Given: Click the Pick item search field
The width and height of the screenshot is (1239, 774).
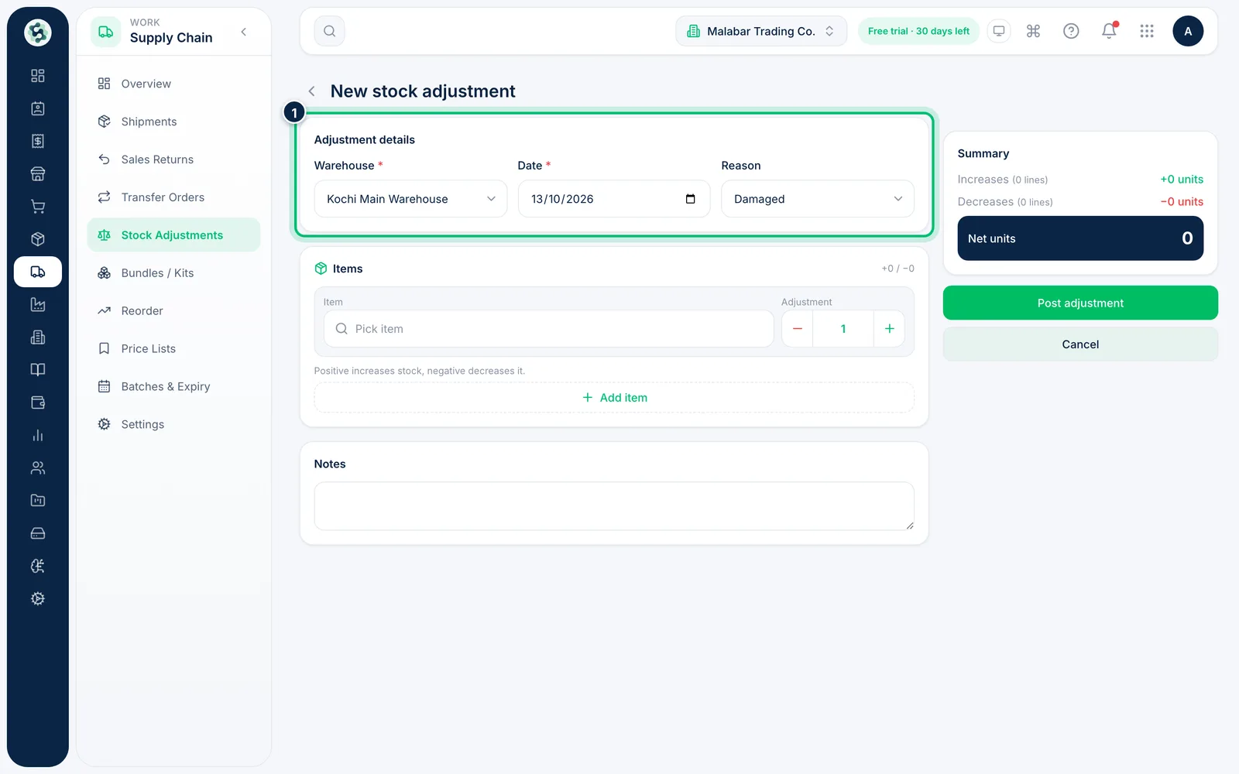Looking at the screenshot, I should click(549, 329).
